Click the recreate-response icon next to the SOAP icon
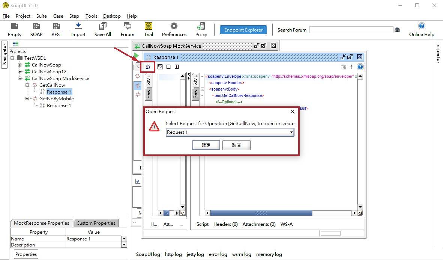Viewport: 443px width, 260px height. pos(160,67)
